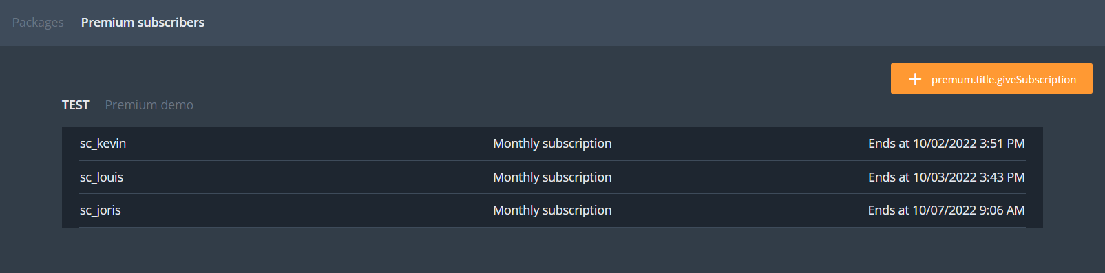Click Monthly subscription for sc_kevin
Screen dimensions: 1105x273
click(x=552, y=144)
